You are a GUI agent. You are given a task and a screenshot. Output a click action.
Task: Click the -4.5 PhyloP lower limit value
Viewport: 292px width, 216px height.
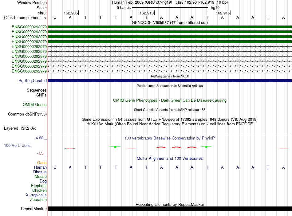[40, 153]
